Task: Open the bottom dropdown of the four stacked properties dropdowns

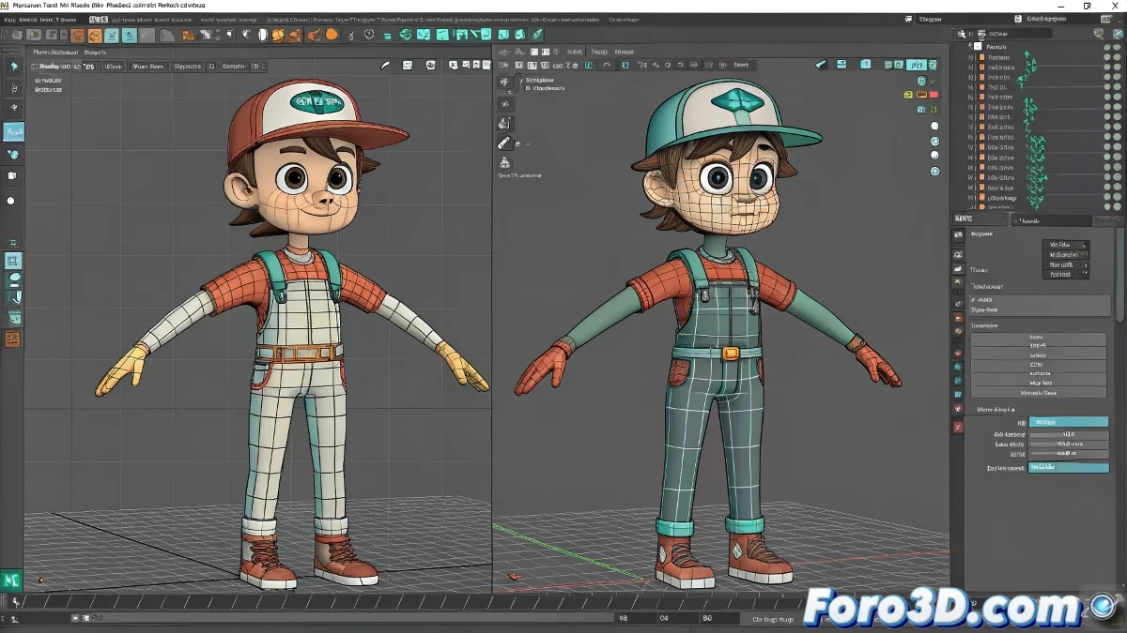Action: [x=1066, y=274]
